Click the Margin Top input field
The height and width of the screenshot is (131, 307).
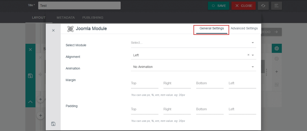(x=144, y=83)
